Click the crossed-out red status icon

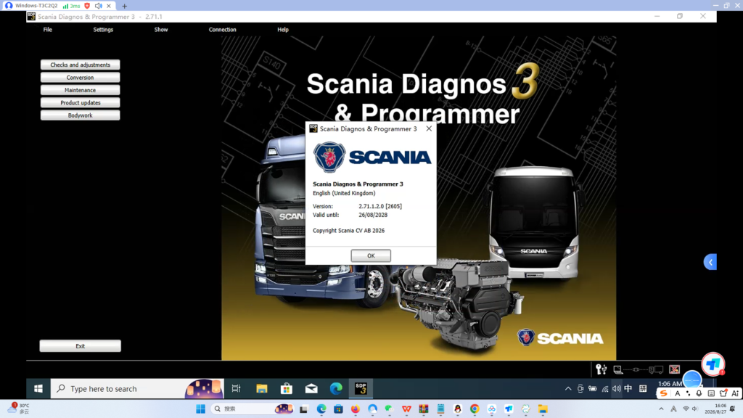(674, 369)
